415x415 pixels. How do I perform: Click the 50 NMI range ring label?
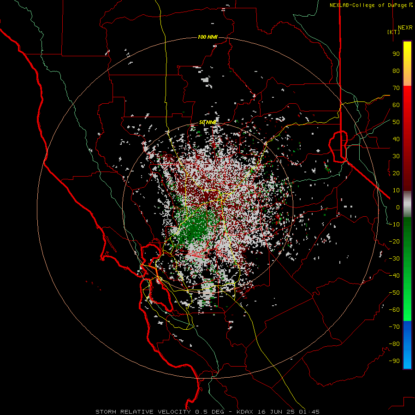point(207,122)
